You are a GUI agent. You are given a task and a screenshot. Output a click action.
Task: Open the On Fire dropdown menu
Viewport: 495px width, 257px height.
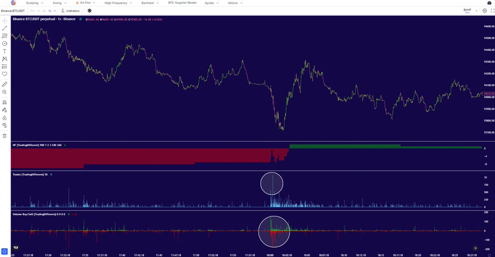tap(86, 3)
